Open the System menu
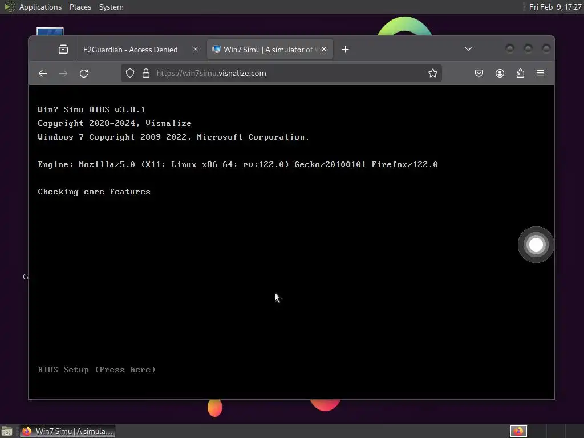 coord(111,7)
